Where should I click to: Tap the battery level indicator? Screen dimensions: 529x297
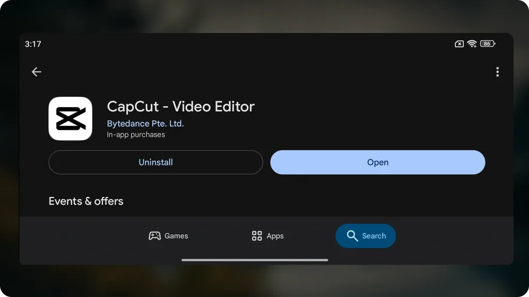click(488, 44)
